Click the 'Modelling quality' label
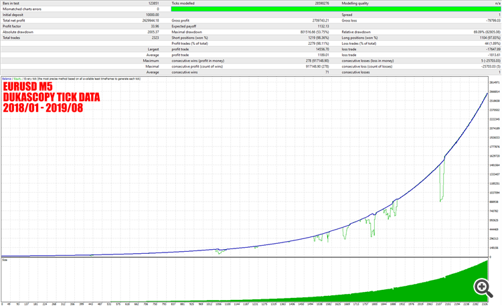 [355, 3]
